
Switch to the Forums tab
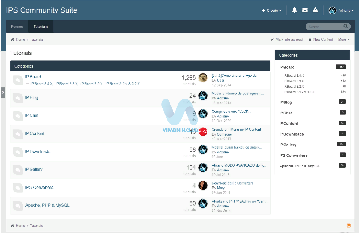point(17,27)
